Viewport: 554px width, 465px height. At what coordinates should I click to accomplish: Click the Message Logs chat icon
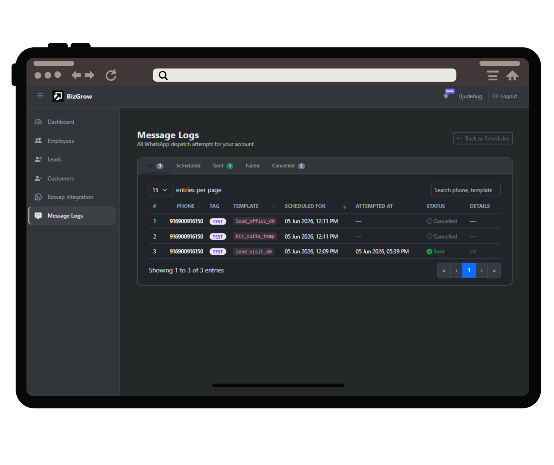(38, 216)
